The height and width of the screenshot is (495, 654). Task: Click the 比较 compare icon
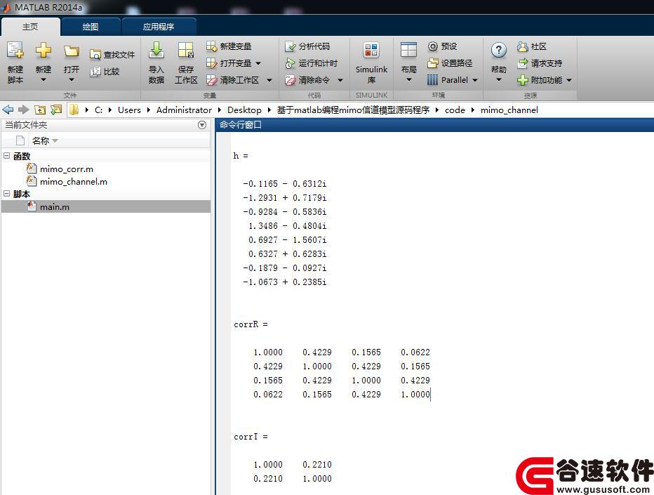95,72
